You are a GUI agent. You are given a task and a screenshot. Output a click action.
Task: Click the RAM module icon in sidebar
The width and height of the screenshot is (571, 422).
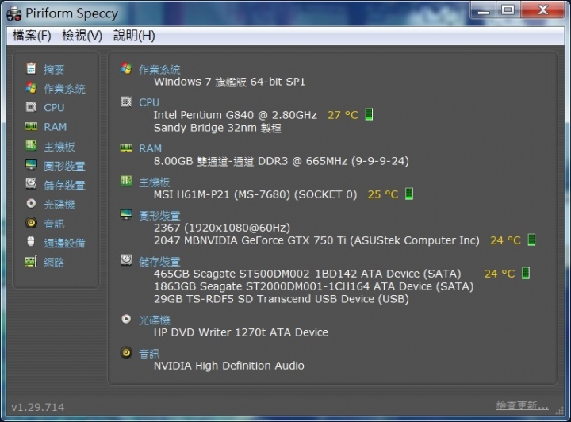click(x=31, y=126)
